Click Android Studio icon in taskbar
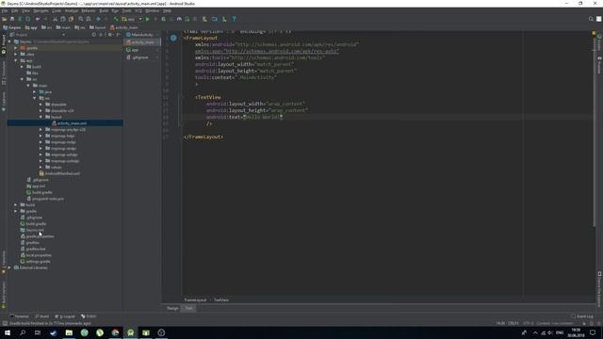Viewport: 603px width, 339px height. (x=131, y=332)
